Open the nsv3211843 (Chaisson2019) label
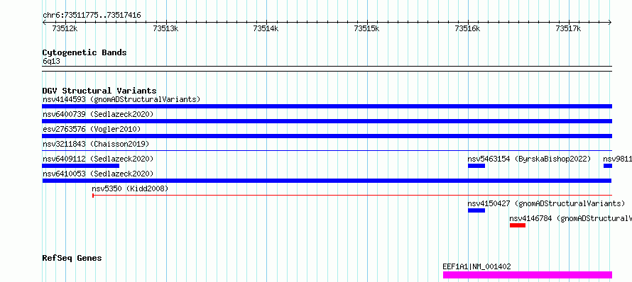This screenshot has height=282, width=632. 96,144
